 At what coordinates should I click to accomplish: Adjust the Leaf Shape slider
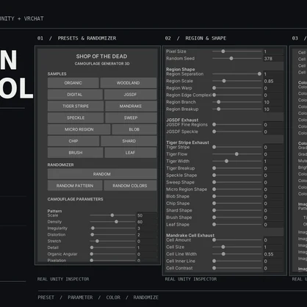(x=237, y=225)
